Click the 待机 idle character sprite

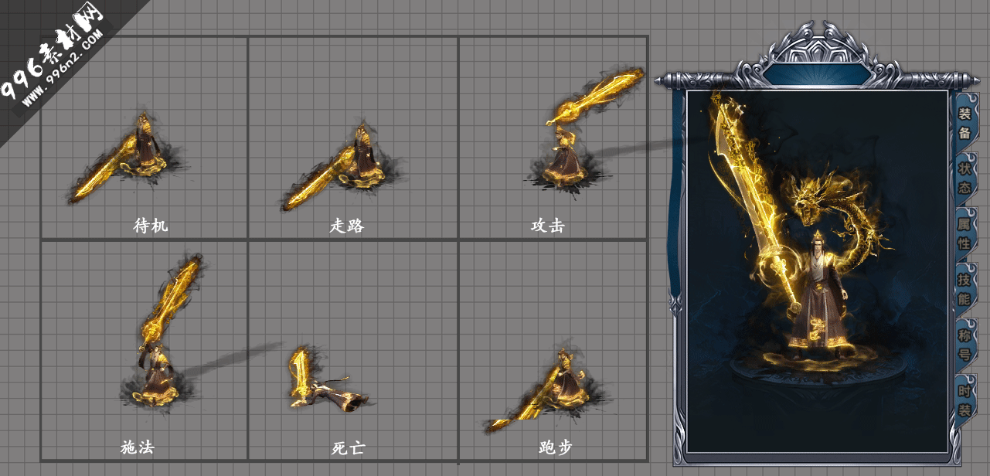pos(126,157)
